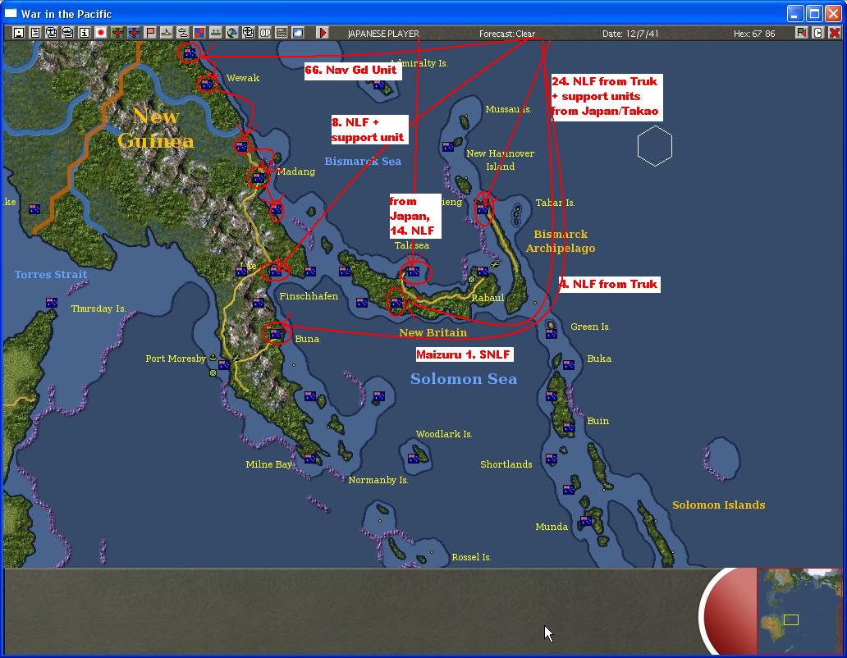Image resolution: width=847 pixels, height=658 pixels.
Task: Open the document list toolbar icon
Action: pyautogui.click(x=35, y=33)
